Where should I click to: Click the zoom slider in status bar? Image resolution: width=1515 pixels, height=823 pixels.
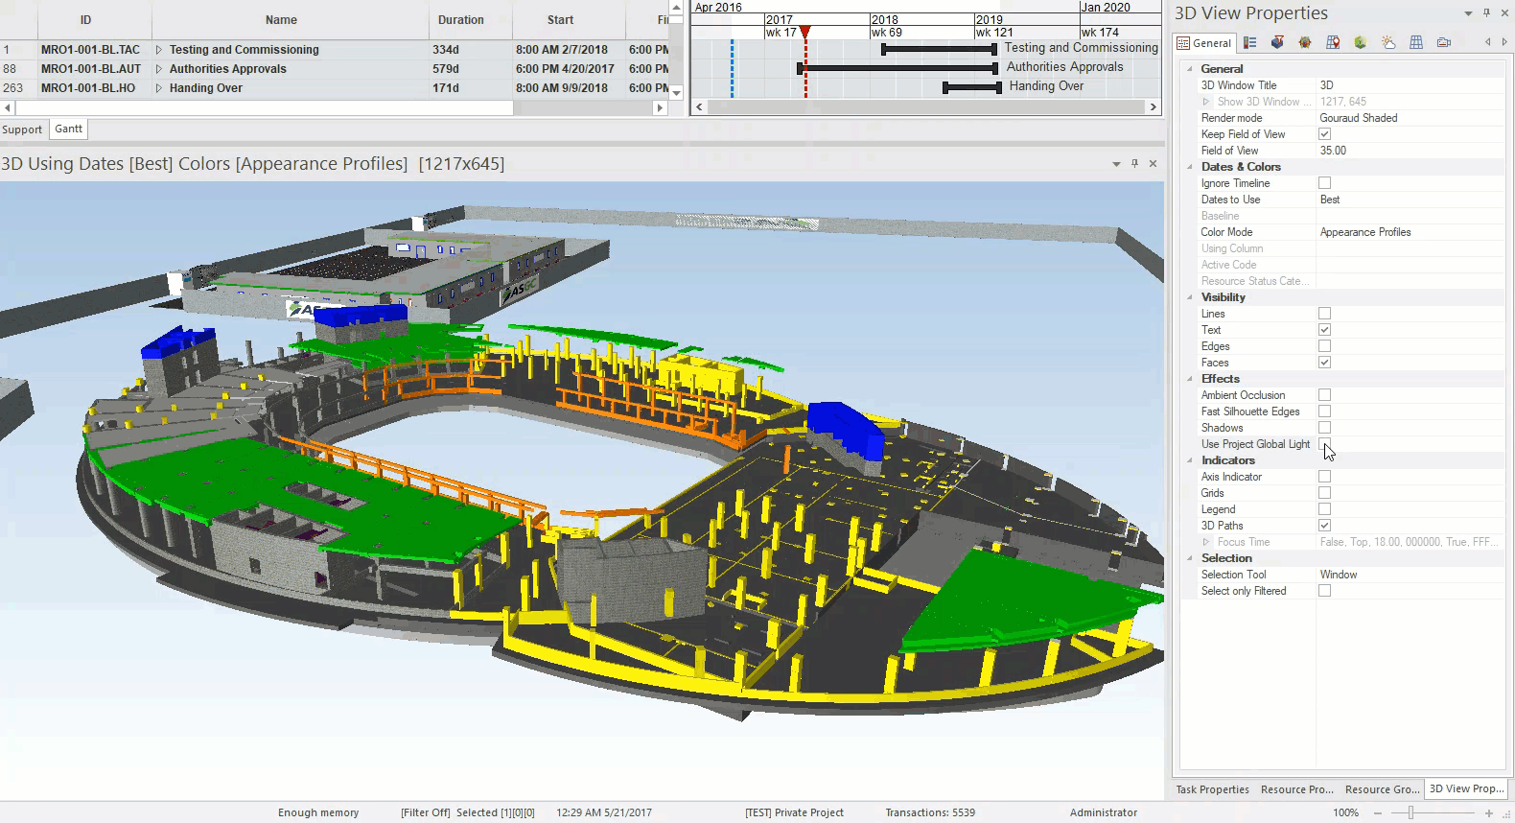click(1410, 812)
